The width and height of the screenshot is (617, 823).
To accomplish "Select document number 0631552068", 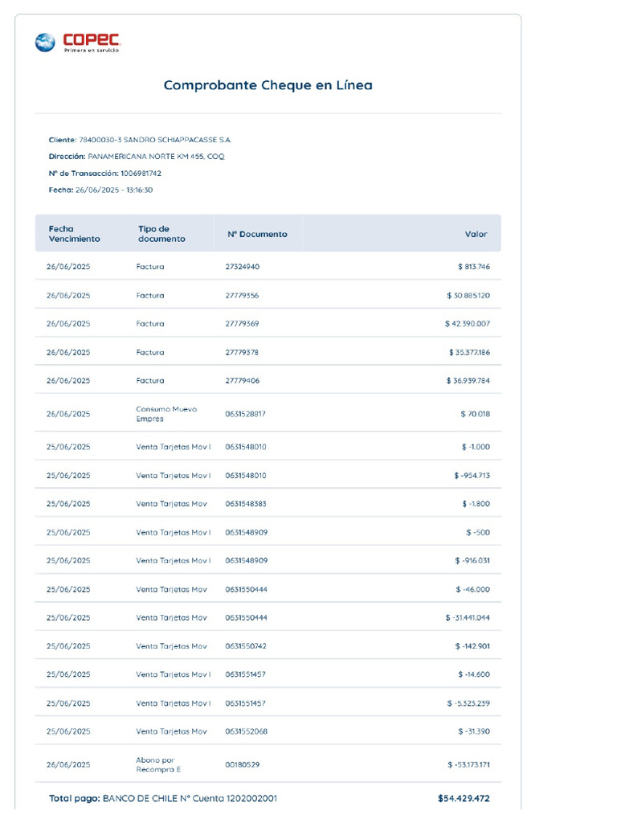I will [x=246, y=731].
